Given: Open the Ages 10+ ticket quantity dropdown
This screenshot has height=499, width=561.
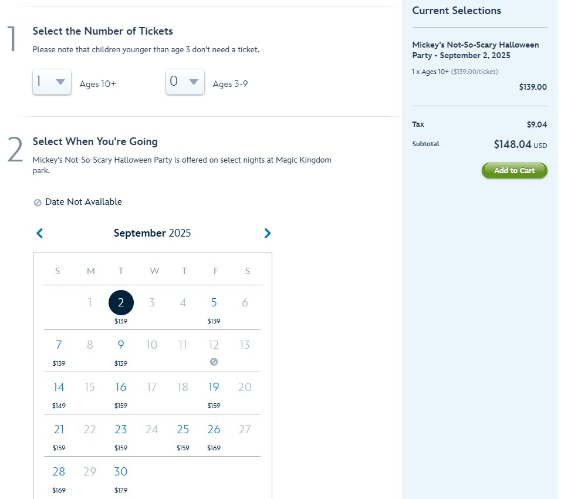Looking at the screenshot, I should click(x=52, y=82).
